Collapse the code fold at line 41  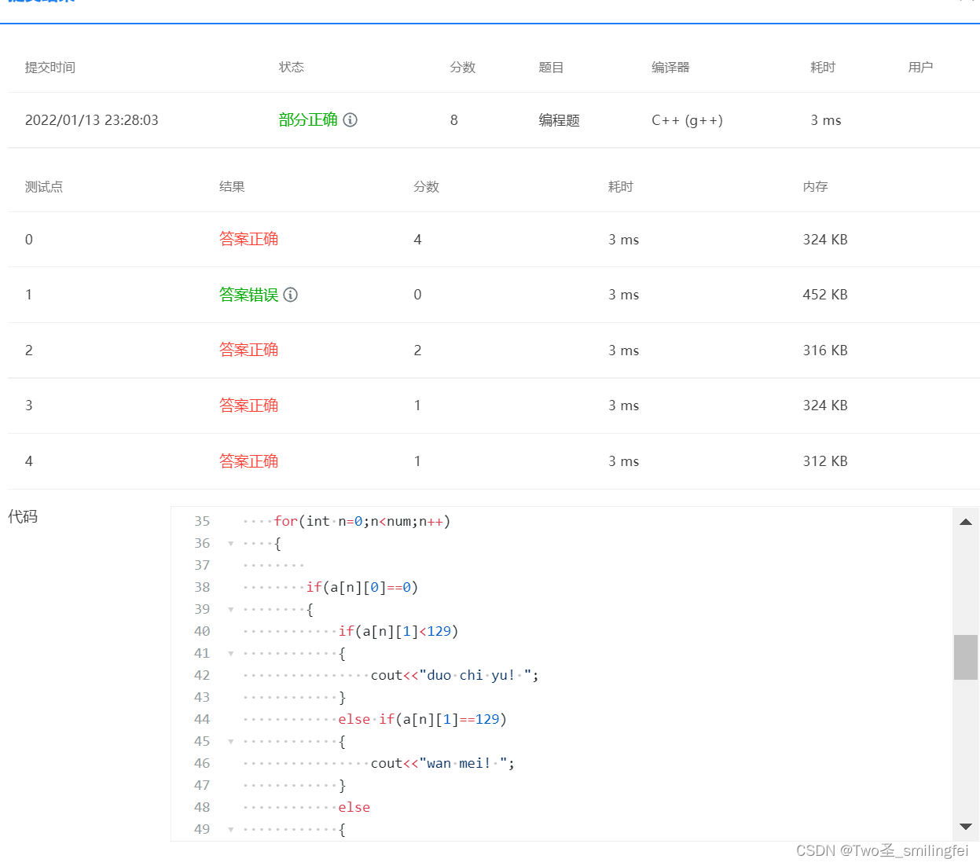(x=230, y=654)
